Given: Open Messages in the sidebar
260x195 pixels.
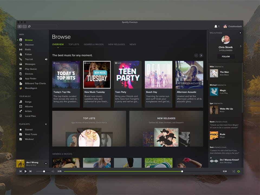Looking at the screenshot, I should 30,64.
